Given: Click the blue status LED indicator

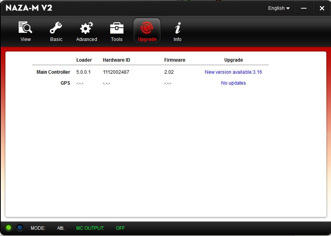Looking at the screenshot, I should [x=20, y=227].
